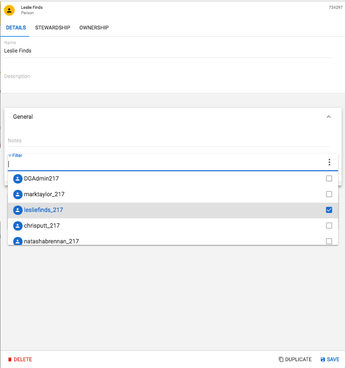Click the Duplicate button
This screenshot has height=368, width=345.
coord(295,360)
